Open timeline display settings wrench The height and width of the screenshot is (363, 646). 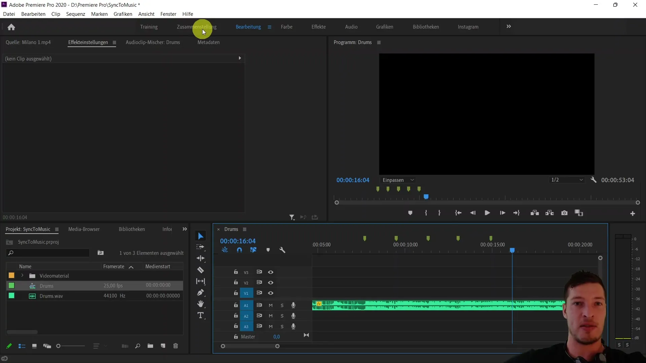(282, 250)
